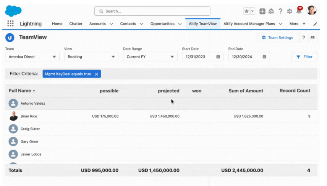Expand the Opportunities tab chevron
The height and width of the screenshot is (186, 327).
pos(180,24)
